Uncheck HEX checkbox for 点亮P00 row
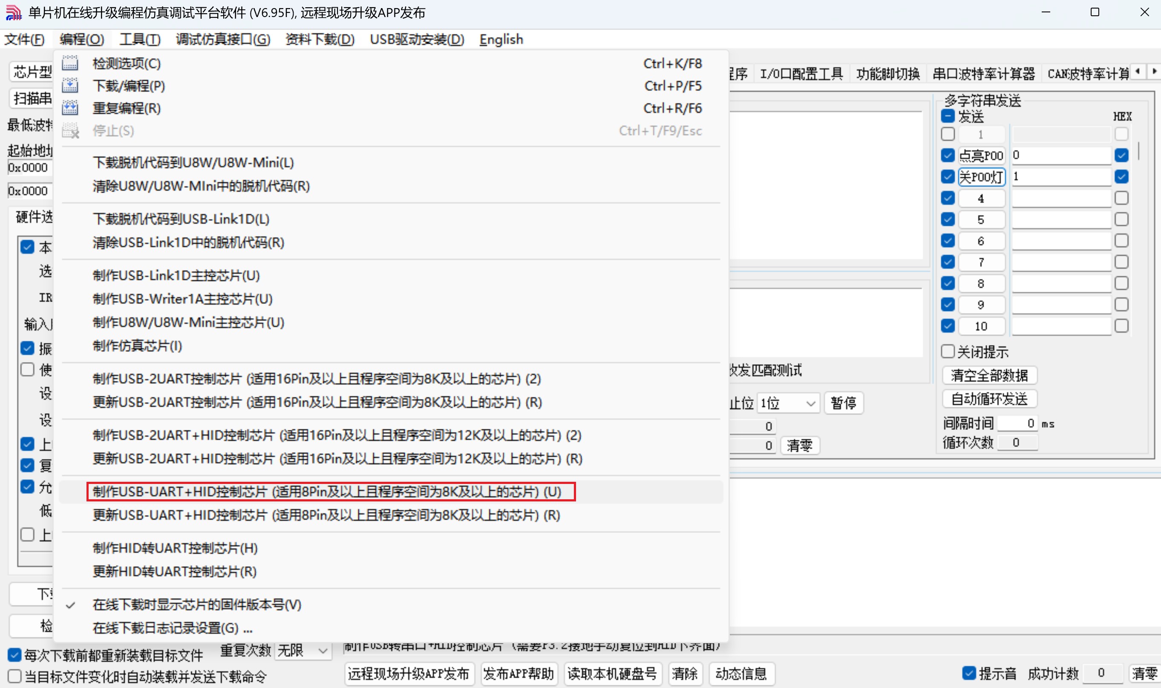This screenshot has height=688, width=1161. point(1121,155)
